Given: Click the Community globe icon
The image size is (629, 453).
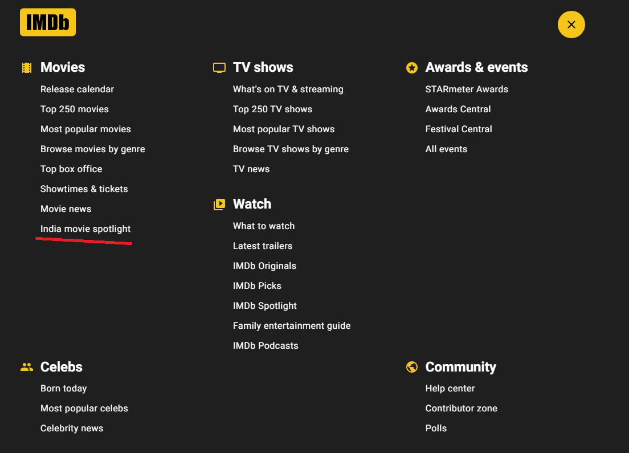Looking at the screenshot, I should (411, 367).
